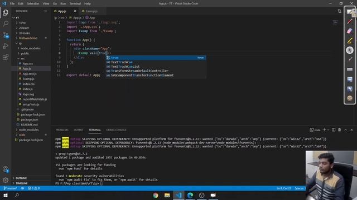This screenshot has height=200, width=357.
Task: Open the Accounts menu in the activity bar
Action: (6, 169)
